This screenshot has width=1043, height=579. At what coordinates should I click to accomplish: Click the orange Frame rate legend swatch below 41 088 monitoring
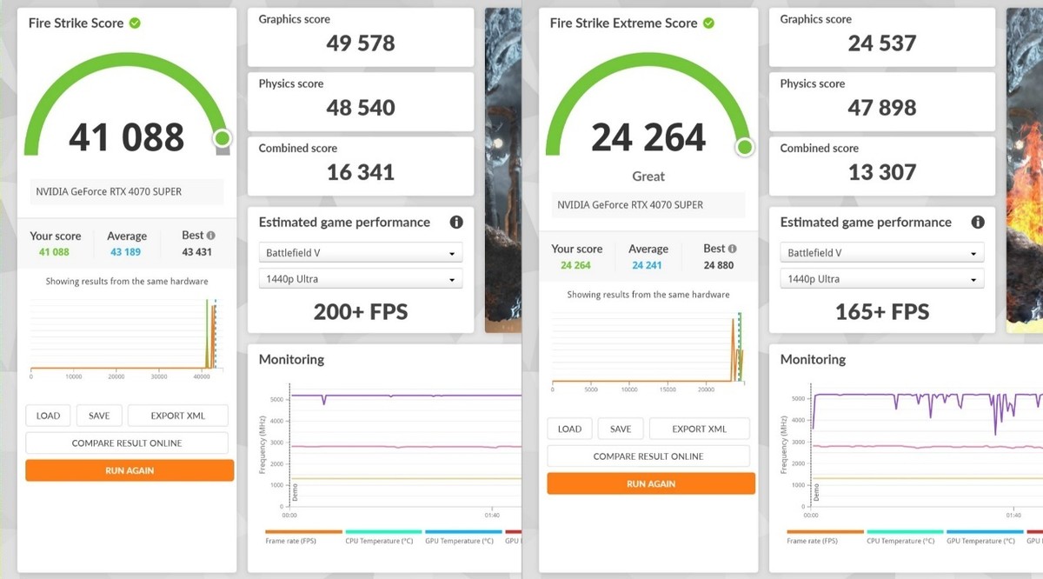(x=303, y=531)
